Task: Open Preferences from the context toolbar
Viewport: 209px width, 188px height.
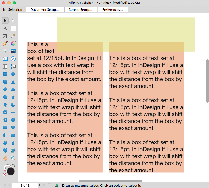Action: (113, 10)
